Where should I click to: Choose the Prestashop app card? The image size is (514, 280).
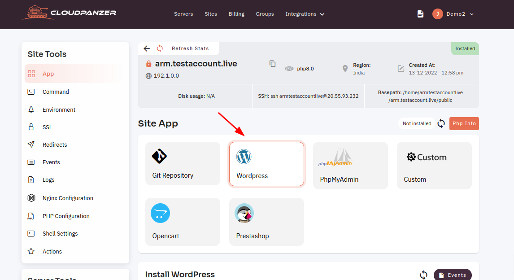pos(266,222)
